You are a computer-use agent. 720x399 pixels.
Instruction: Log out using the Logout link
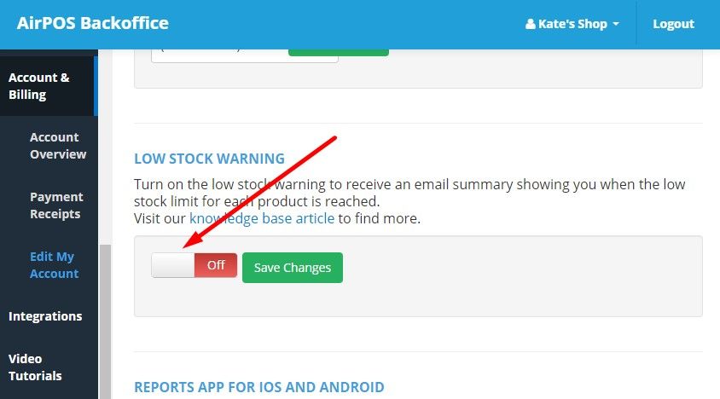pos(673,24)
